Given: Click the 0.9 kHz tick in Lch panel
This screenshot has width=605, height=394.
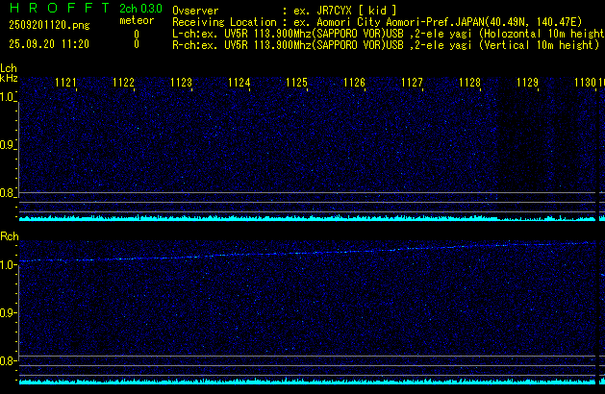Looking at the screenshot, I should [x=9, y=145].
